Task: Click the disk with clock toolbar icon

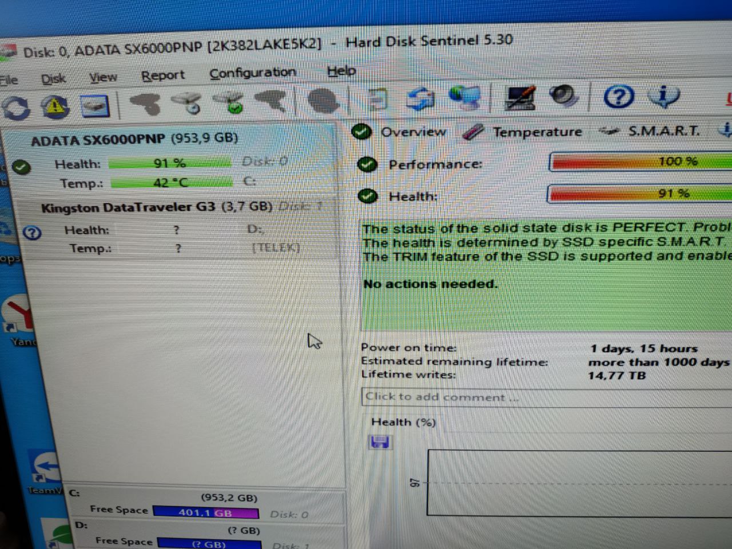Action: tap(188, 102)
